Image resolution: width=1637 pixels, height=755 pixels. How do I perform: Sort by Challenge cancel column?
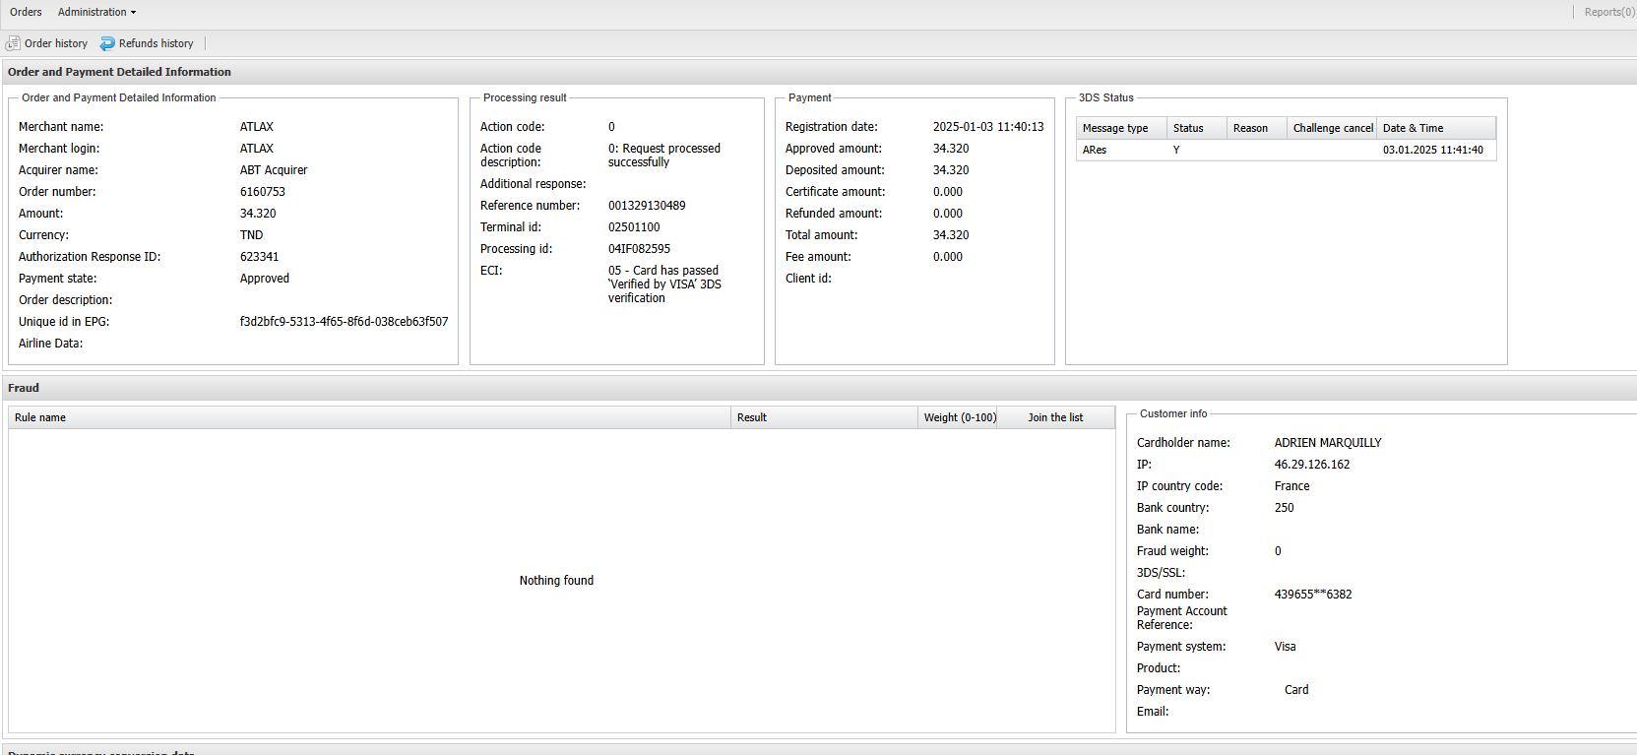[1332, 128]
